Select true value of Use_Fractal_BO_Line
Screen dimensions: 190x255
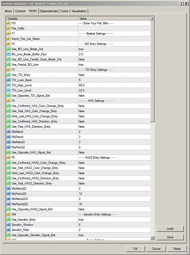[81, 64]
